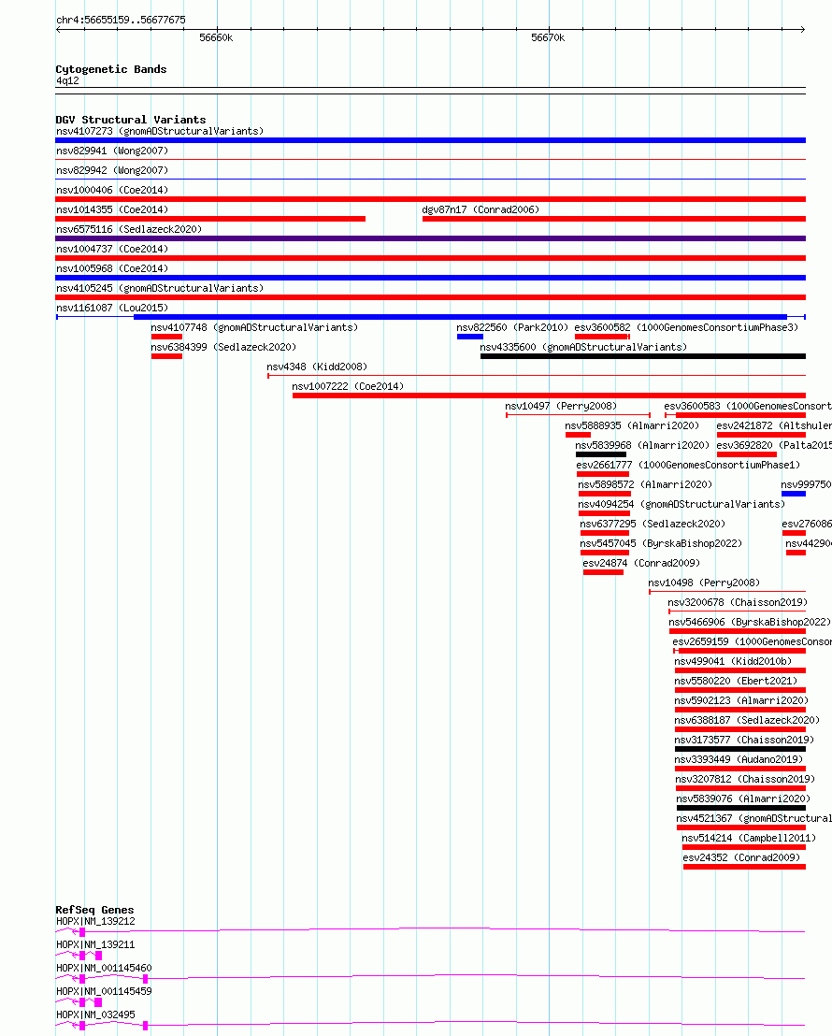This screenshot has height=1036, width=832.
Task: Click the nsv4348 (Kidd2008) label
Action: click(x=317, y=367)
